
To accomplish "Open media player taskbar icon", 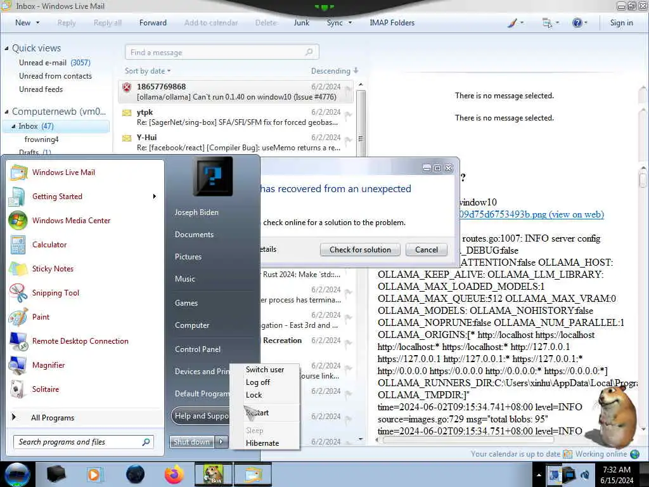I will point(94,474).
